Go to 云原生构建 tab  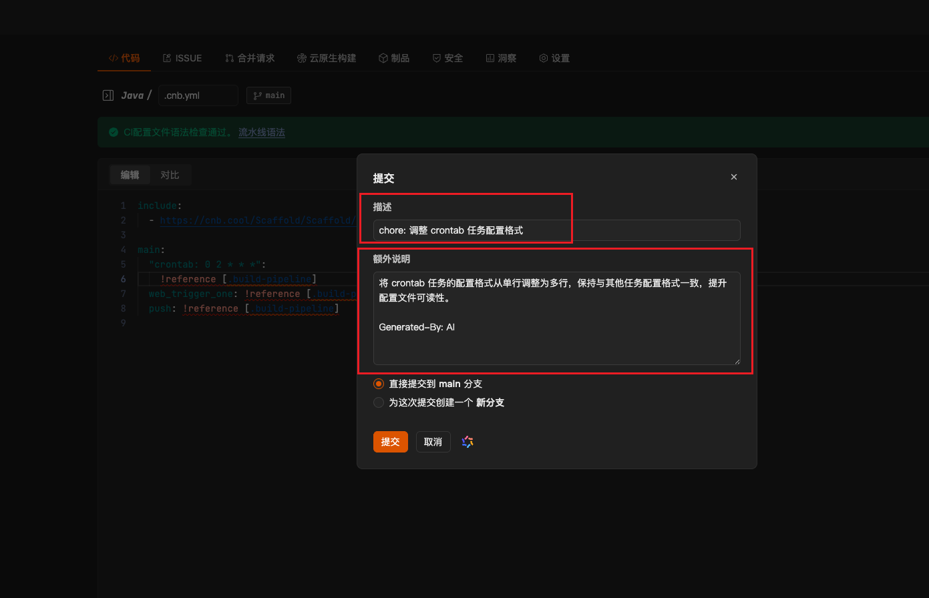327,58
